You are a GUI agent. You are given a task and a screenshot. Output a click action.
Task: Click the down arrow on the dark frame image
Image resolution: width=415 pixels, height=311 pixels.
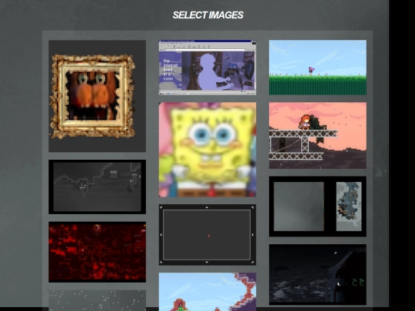coord(207,262)
